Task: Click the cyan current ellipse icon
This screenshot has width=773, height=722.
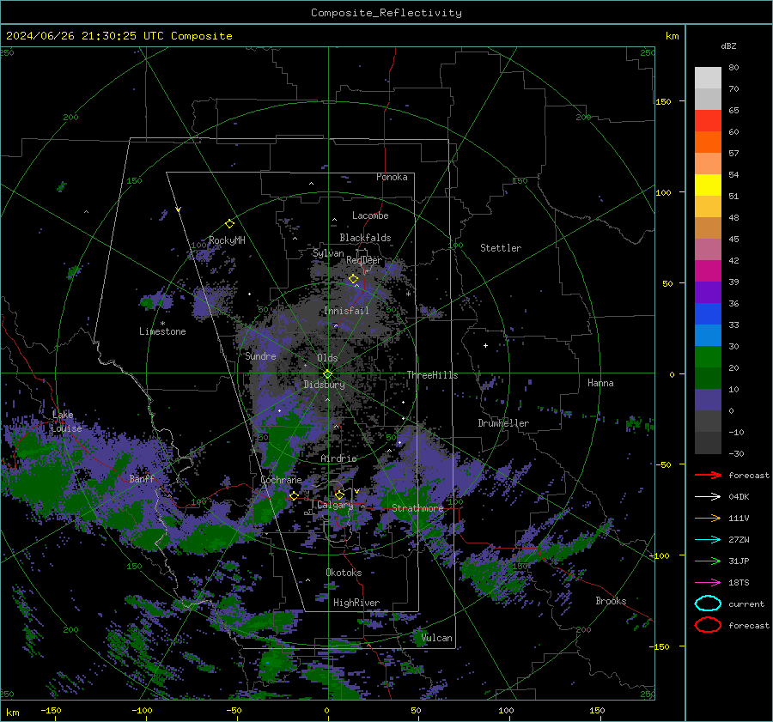Action: coord(708,604)
